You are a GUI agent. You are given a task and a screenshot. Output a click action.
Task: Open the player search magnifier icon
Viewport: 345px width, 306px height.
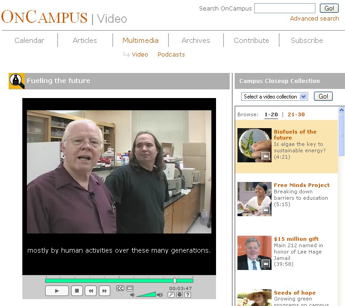(x=171, y=295)
